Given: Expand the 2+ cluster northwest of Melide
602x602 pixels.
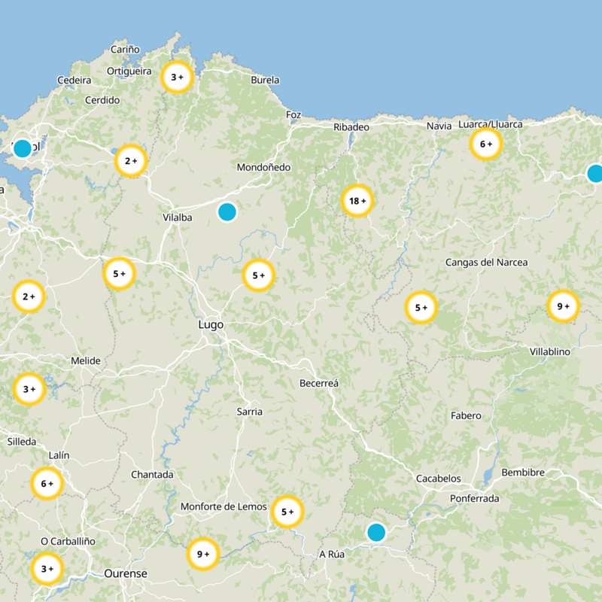Looking at the screenshot, I should 29,296.
